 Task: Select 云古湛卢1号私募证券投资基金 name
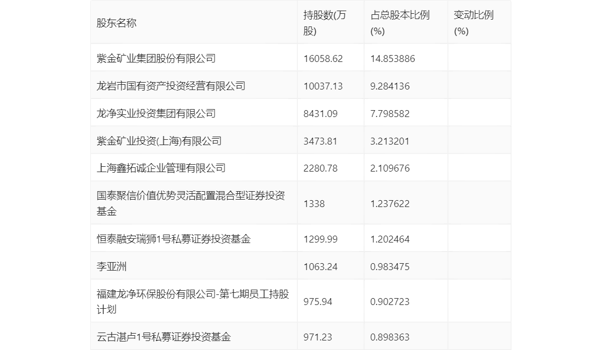pos(164,337)
